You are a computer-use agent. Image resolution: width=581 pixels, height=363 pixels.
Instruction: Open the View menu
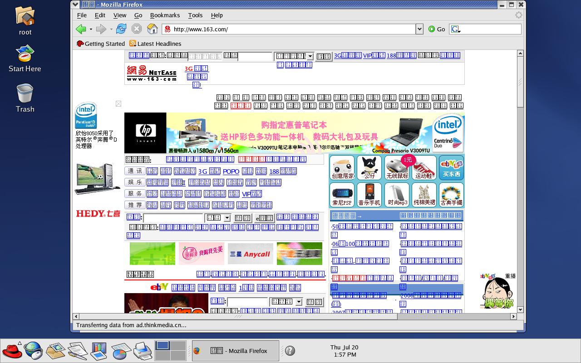[x=120, y=15]
